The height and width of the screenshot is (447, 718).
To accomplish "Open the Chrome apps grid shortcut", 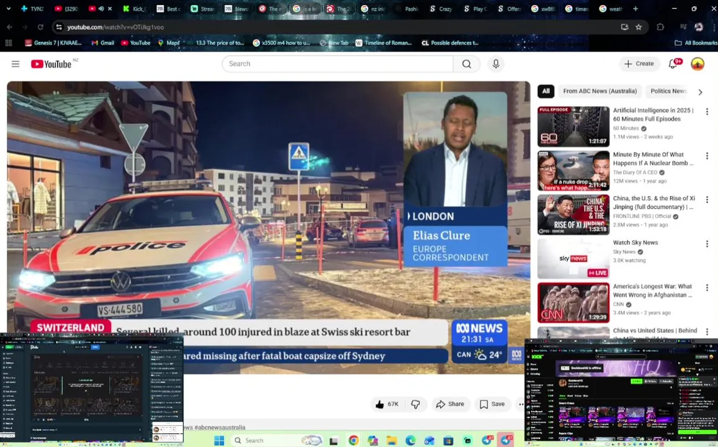I will coord(8,43).
